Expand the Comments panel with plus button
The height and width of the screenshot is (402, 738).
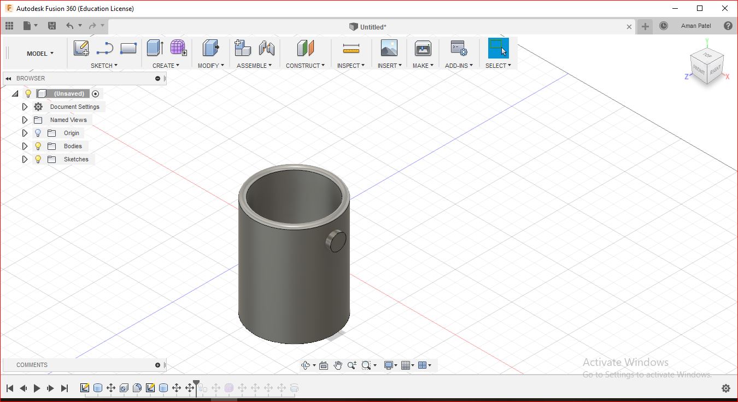[158, 365]
